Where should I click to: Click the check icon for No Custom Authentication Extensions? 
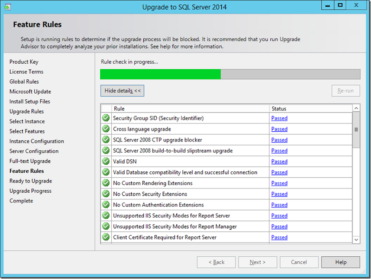[106, 204]
